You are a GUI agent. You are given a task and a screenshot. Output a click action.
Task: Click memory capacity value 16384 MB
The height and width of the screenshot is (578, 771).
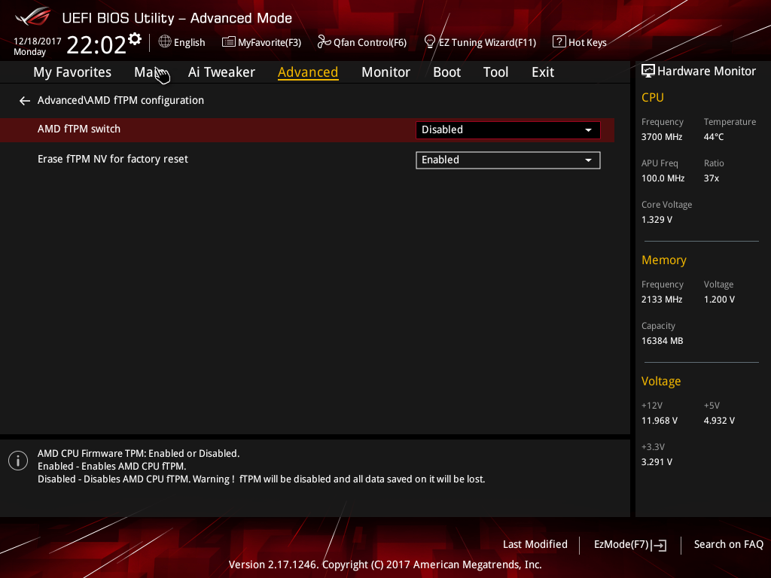click(x=662, y=340)
